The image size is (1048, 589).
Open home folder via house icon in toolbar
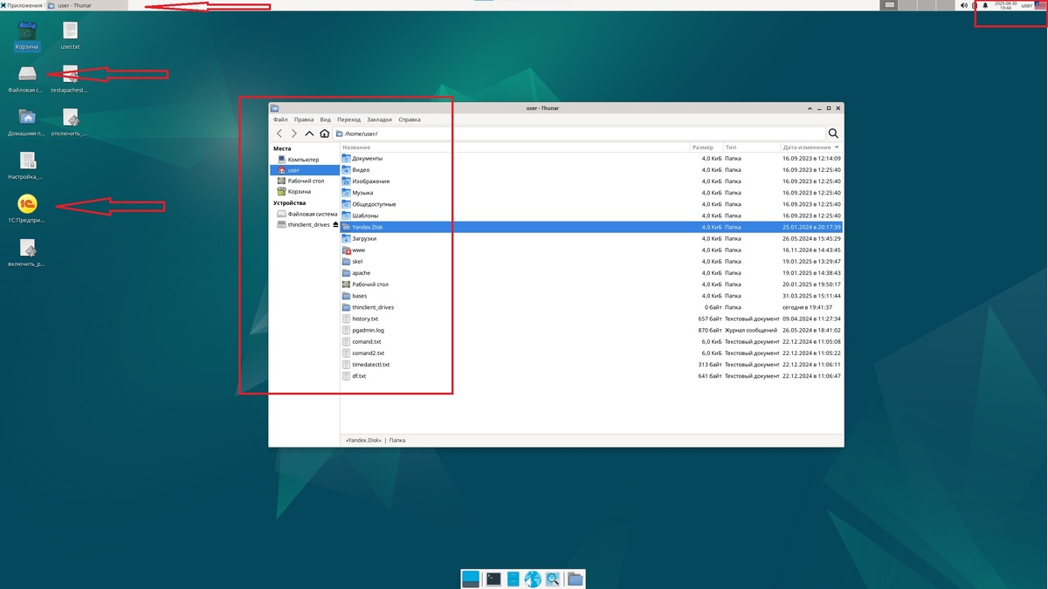325,134
